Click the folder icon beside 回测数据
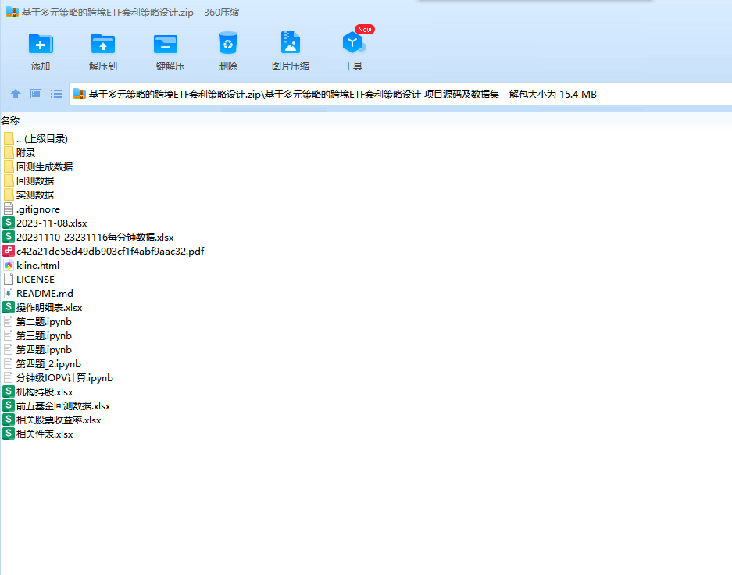Screen dimensions: 732x575 [x=9, y=180]
